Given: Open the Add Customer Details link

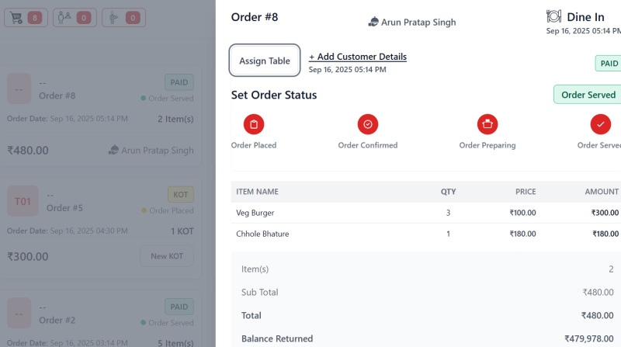Looking at the screenshot, I should pyautogui.click(x=358, y=57).
